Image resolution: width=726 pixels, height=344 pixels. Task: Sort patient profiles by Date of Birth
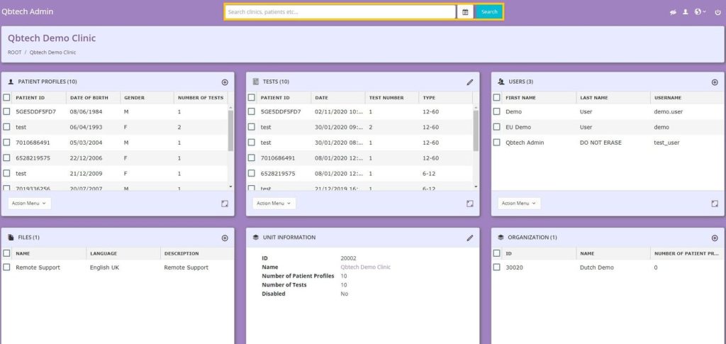89,98
